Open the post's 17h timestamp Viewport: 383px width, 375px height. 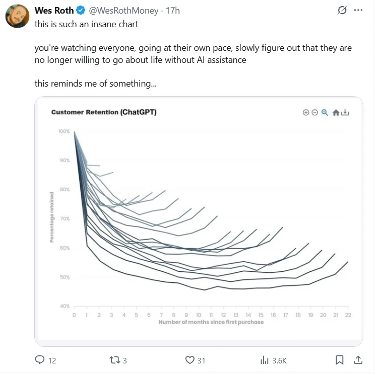pos(173,11)
